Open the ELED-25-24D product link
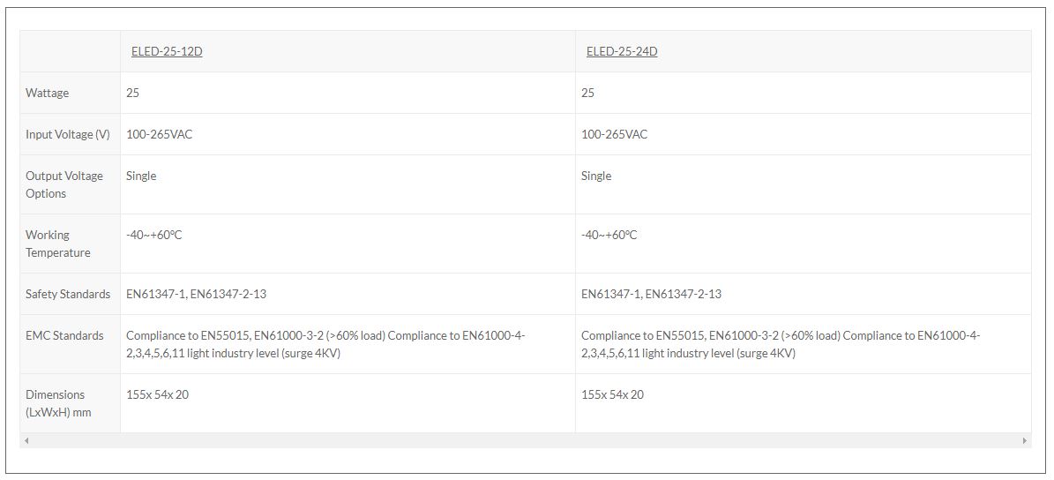The height and width of the screenshot is (480, 1054). [x=622, y=51]
